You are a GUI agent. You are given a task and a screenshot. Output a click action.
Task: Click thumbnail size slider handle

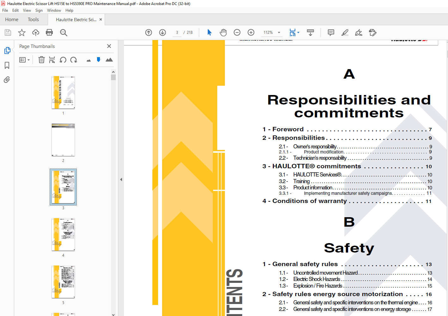point(99,59)
